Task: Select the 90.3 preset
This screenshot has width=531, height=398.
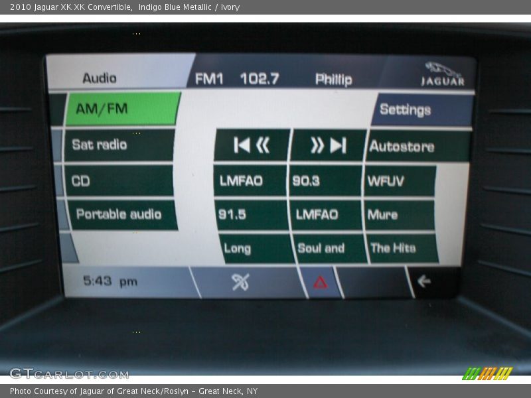Action: pyautogui.click(x=325, y=181)
